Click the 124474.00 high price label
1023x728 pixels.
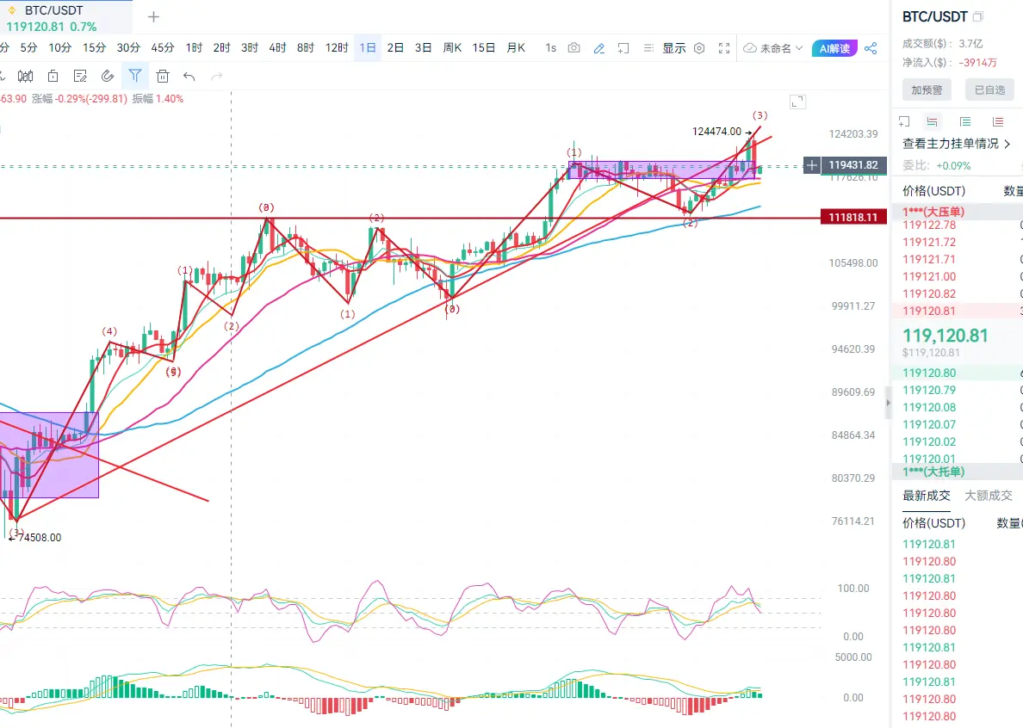(716, 132)
